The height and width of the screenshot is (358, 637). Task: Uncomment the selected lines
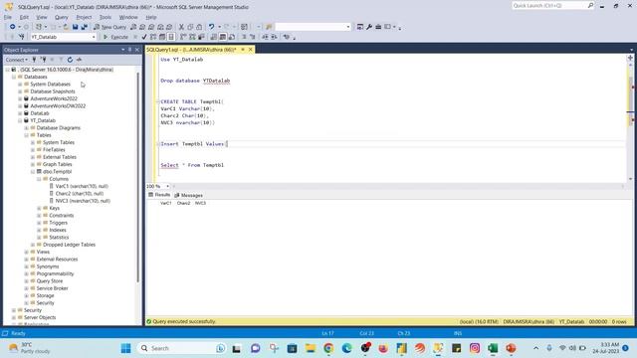coord(252,37)
